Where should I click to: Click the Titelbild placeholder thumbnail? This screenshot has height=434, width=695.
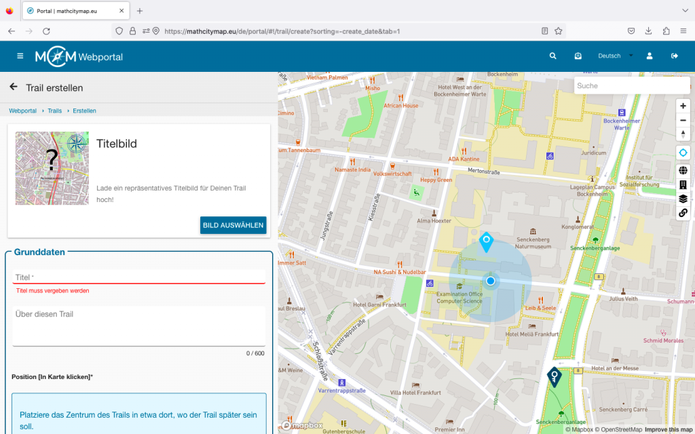pos(52,168)
